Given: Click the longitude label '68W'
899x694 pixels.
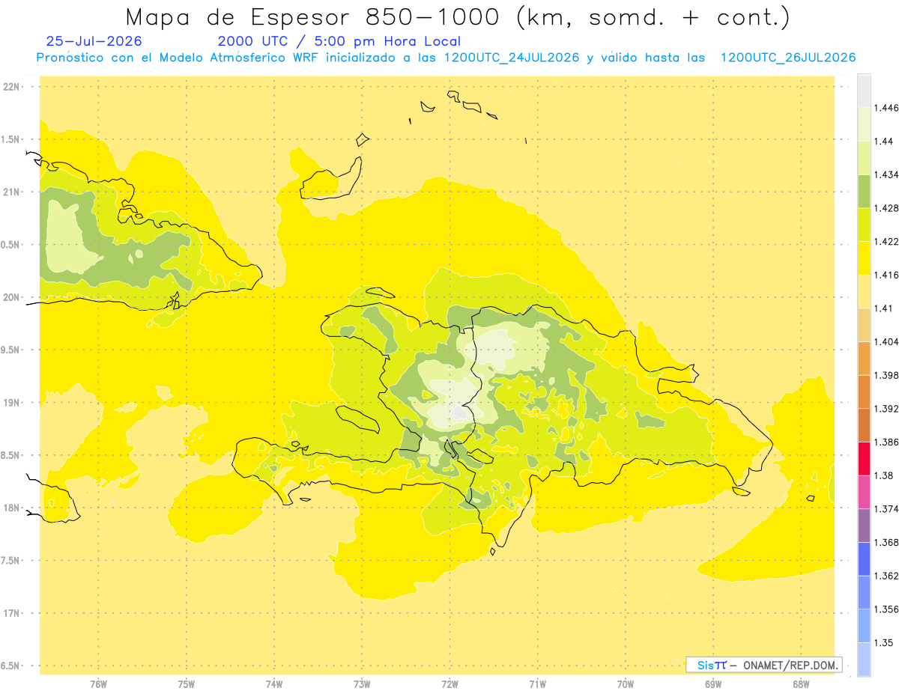Looking at the screenshot, I should tap(801, 684).
